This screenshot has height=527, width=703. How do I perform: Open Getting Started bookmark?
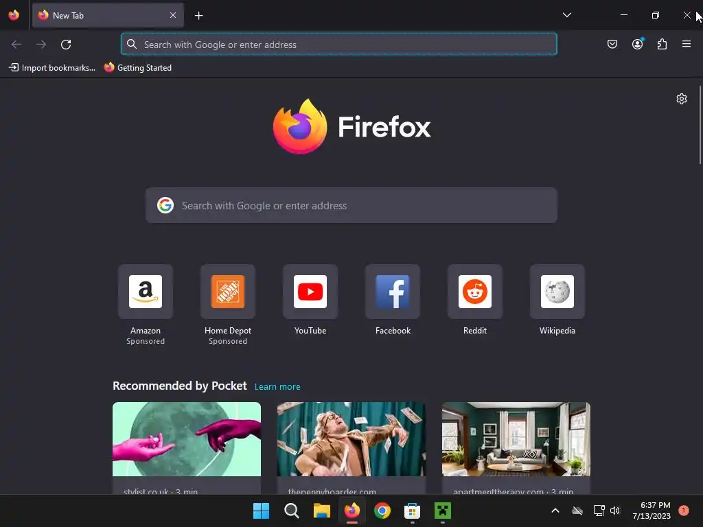point(137,68)
